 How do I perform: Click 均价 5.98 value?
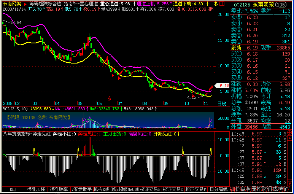coord(285,84)
